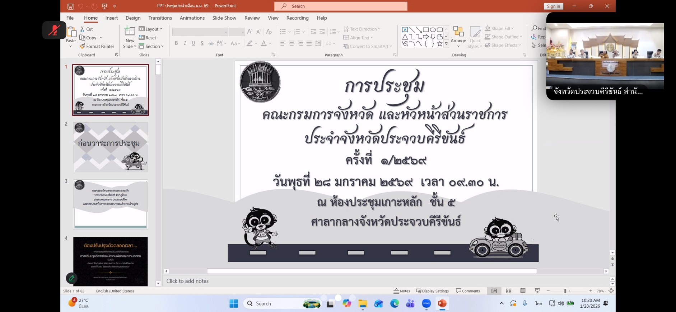Click the Format Painter icon

[x=83, y=46]
